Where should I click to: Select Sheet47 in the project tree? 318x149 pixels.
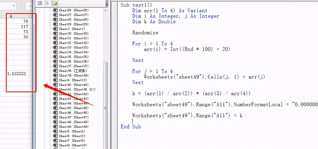71,117
